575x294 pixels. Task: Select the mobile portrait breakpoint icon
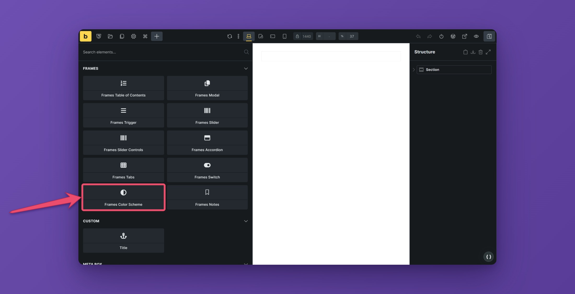(285, 36)
